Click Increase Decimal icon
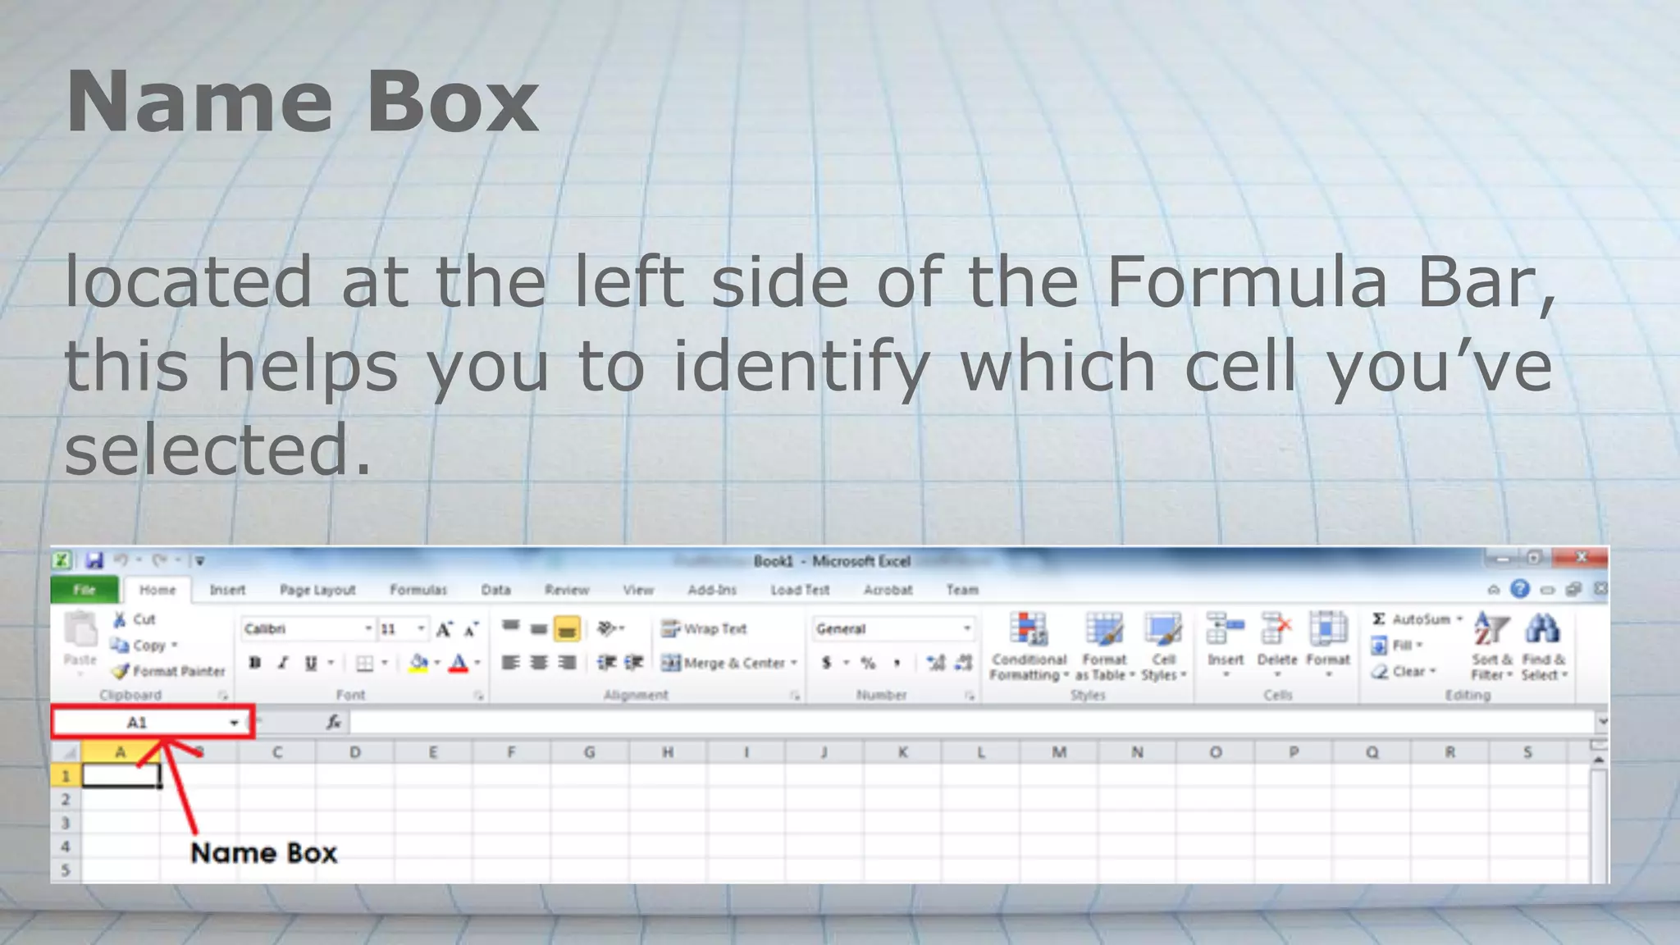 coord(936,663)
